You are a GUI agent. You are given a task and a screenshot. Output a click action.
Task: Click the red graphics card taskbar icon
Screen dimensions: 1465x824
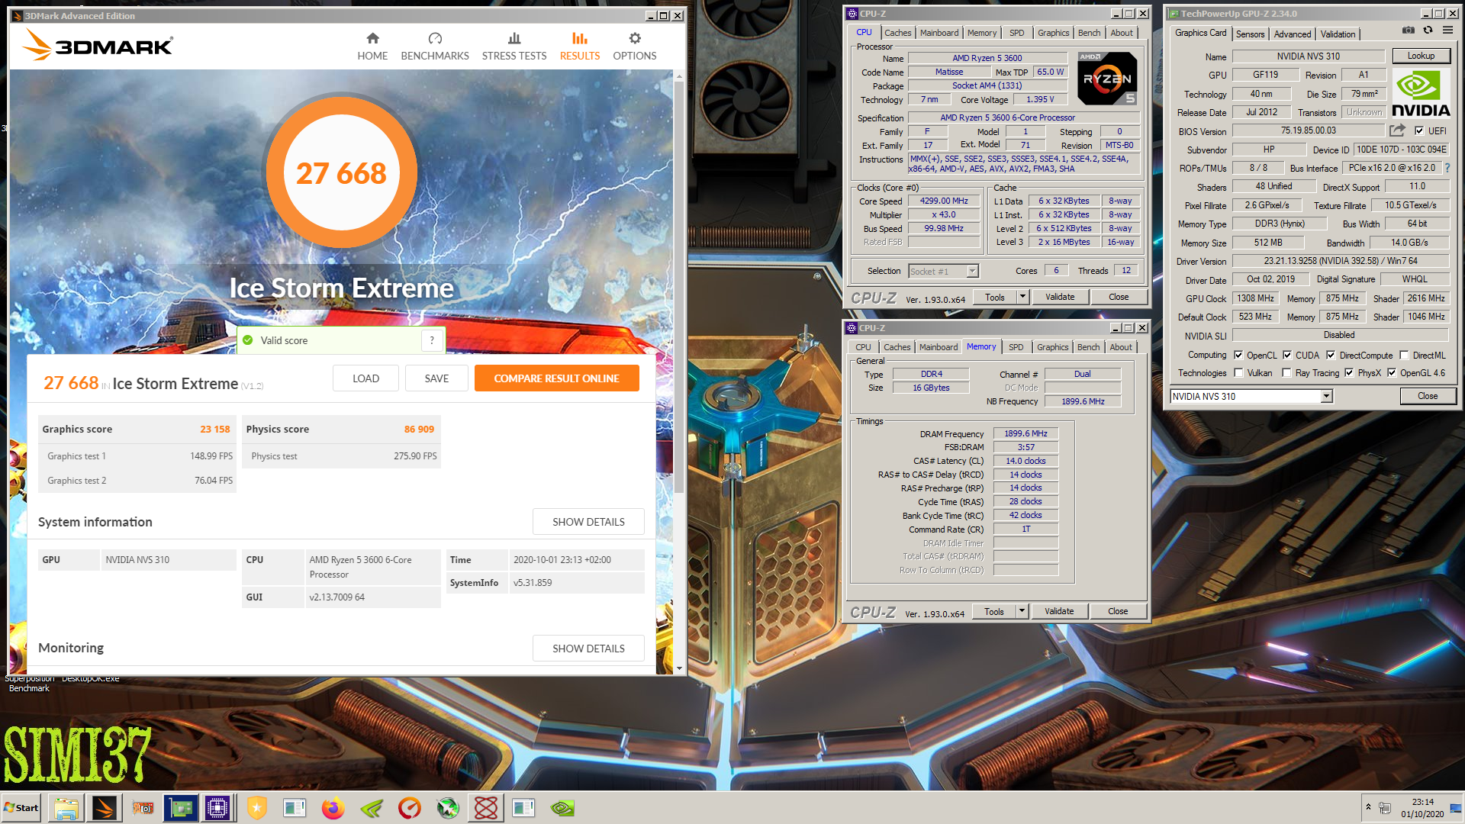[x=143, y=807]
